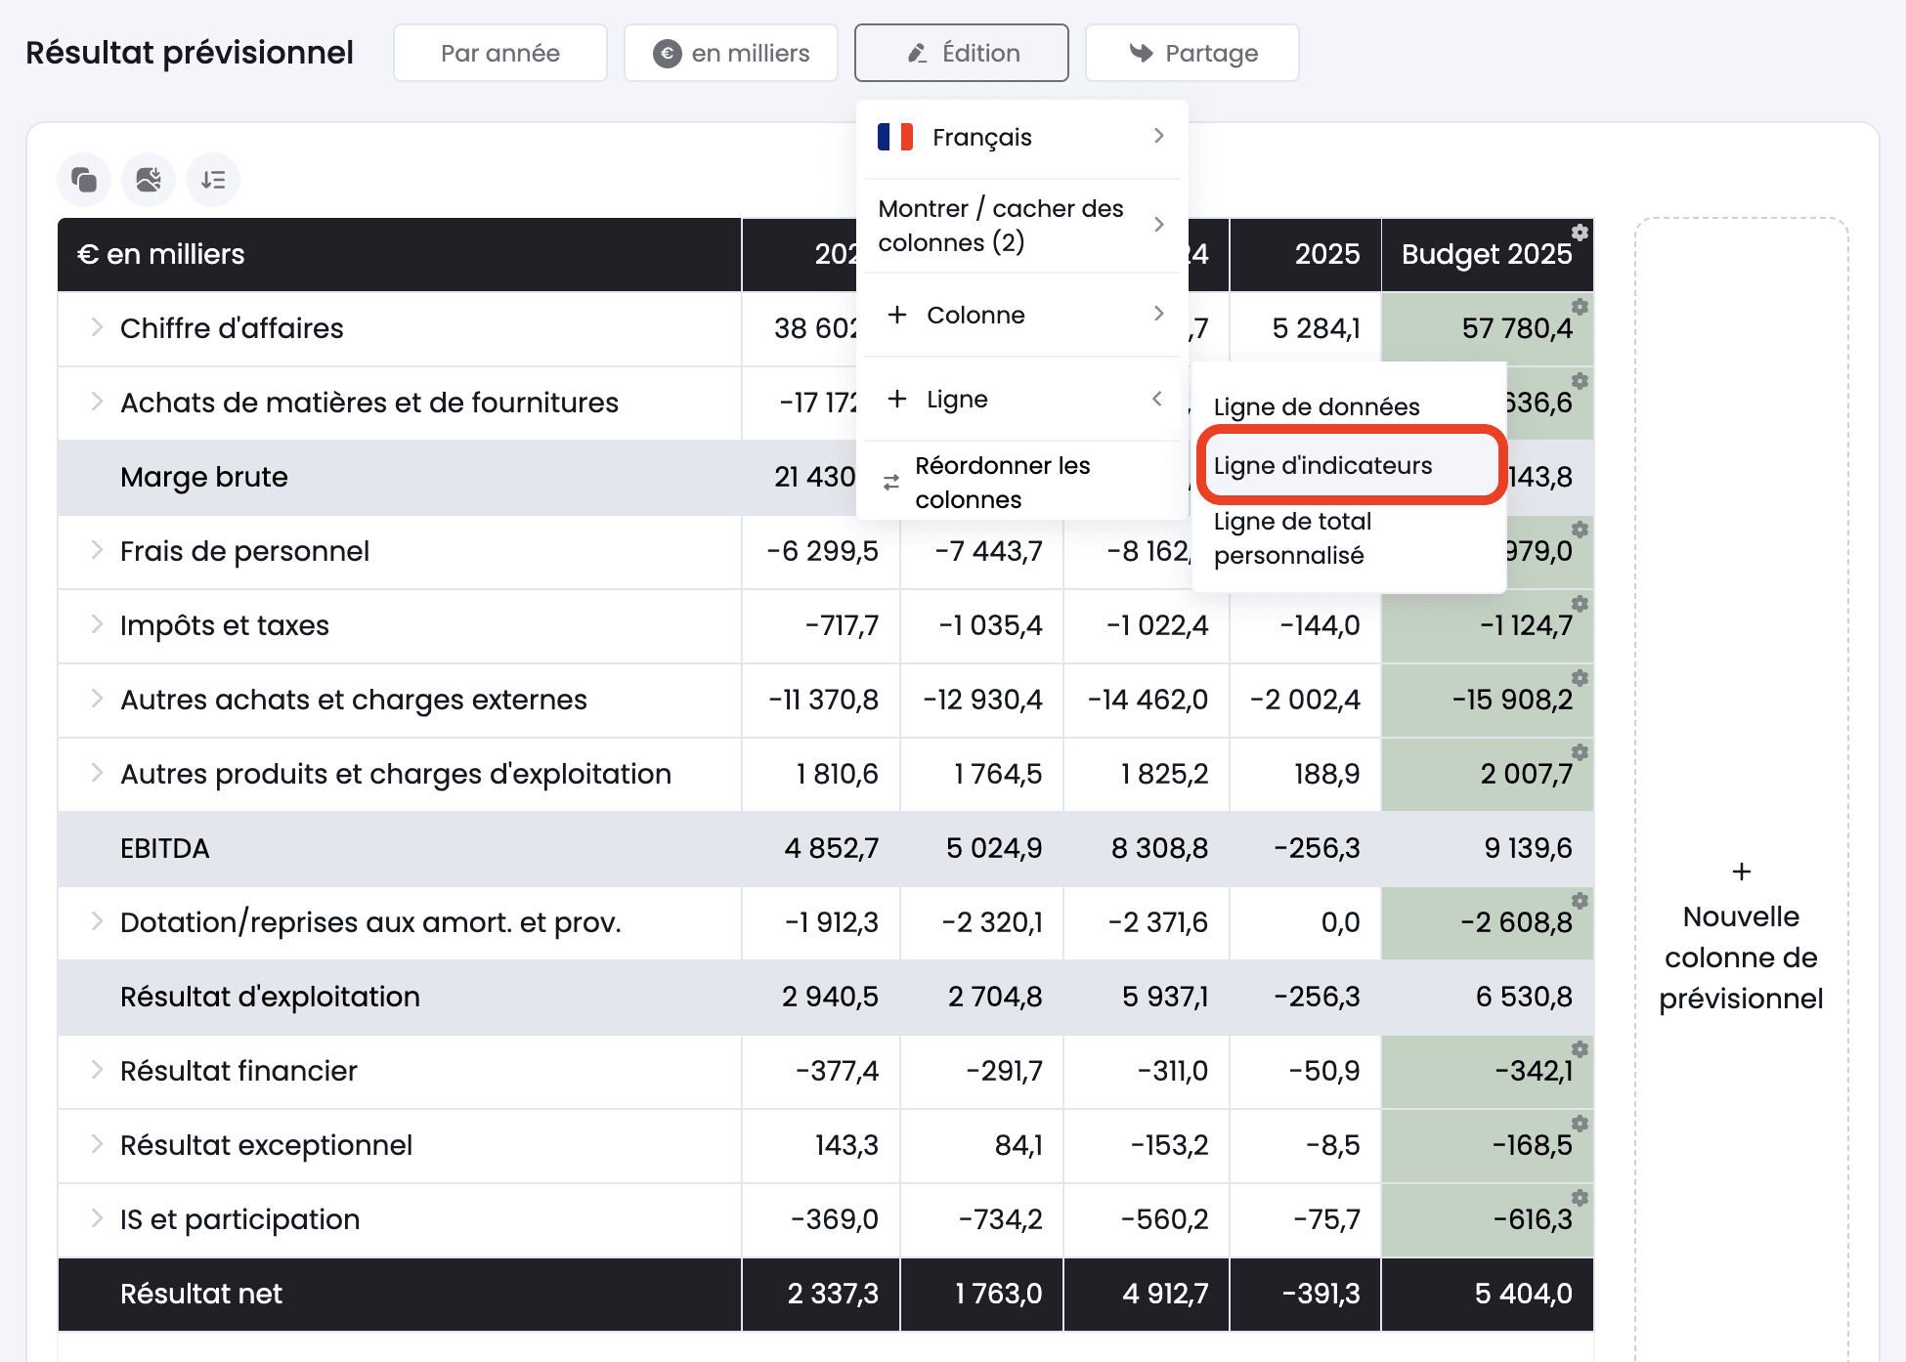Click the euro coin icon in en milliers
Screen dimensions: 1906x1362
pos(668,53)
